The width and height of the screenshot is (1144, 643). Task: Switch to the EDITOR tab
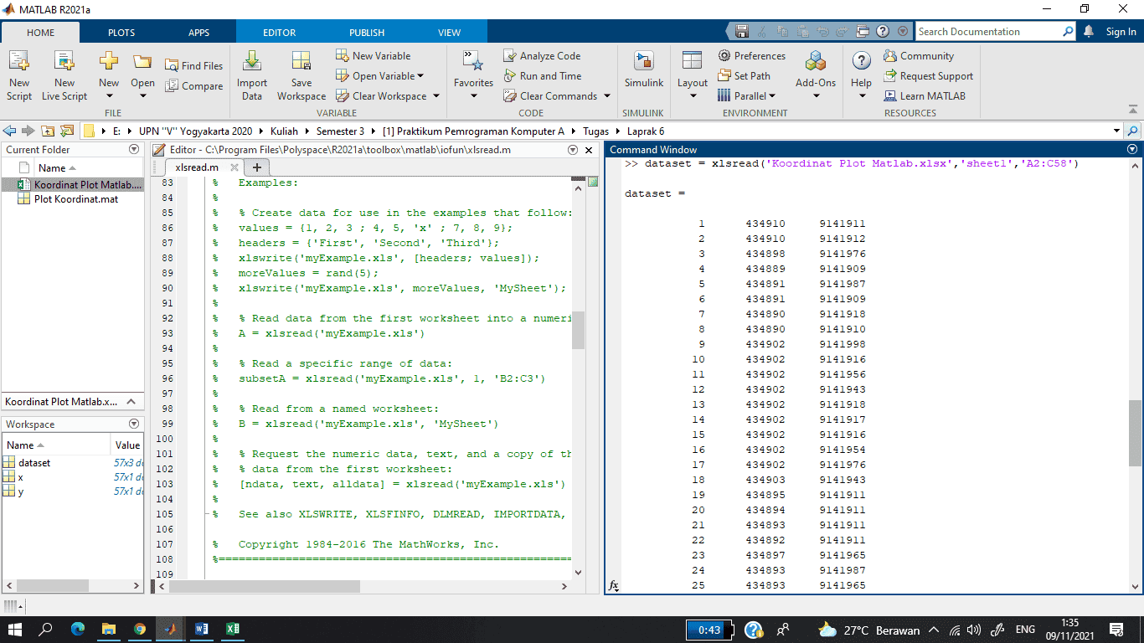point(279,33)
